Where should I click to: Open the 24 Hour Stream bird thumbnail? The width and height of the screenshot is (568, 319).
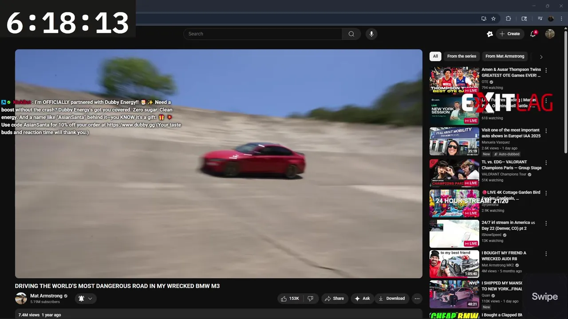tap(454, 203)
